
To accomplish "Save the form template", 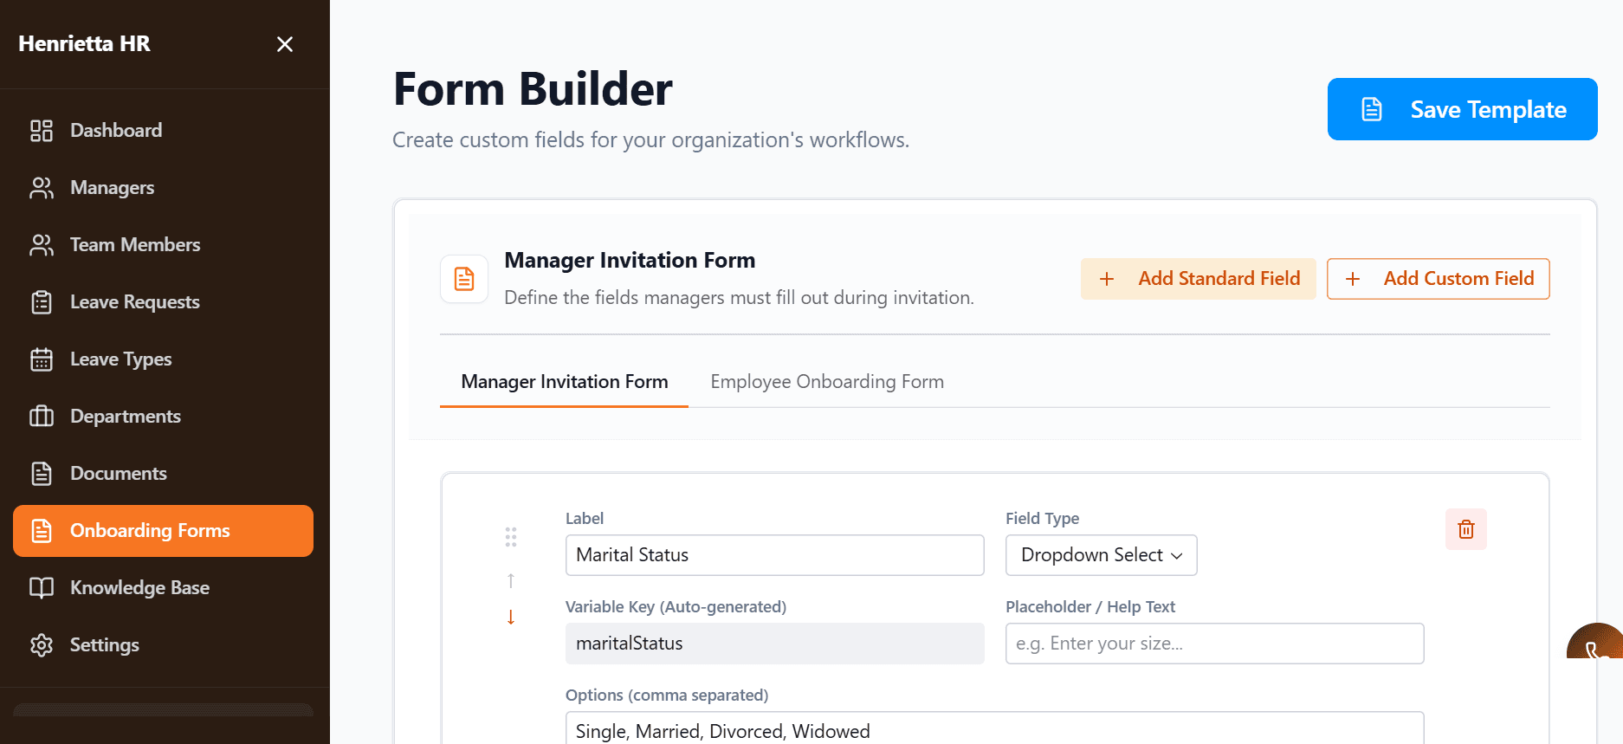I will click(x=1462, y=109).
